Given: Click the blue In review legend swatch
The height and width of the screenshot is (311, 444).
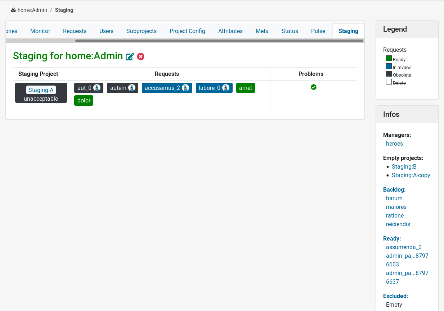Looking at the screenshot, I should 389,67.
